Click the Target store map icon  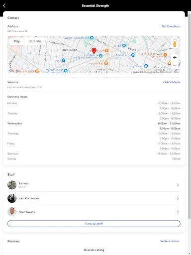(124, 45)
